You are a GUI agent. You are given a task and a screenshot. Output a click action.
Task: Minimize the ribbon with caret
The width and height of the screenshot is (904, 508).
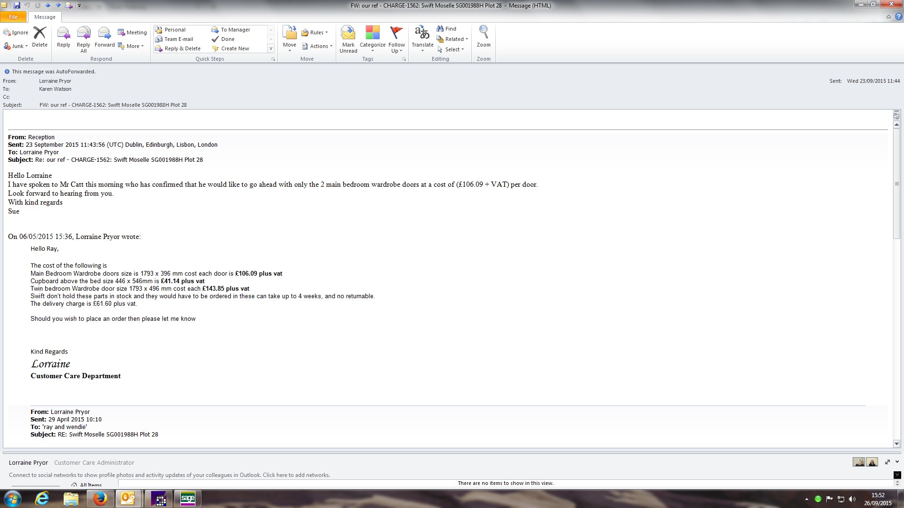(x=888, y=17)
